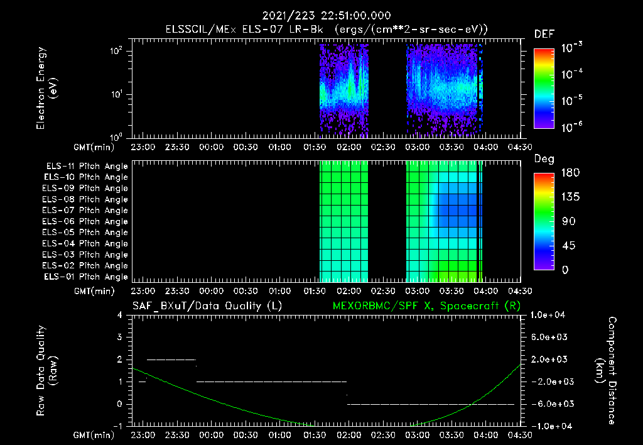Click the data quality line at level 2
643x445 pixels.
tap(171, 360)
